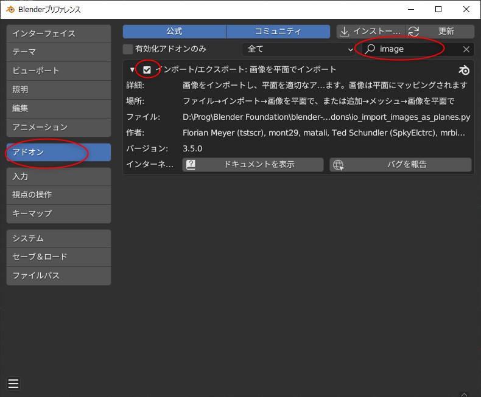Open the キーマップ section
This screenshot has width=481, height=397.
58,213
